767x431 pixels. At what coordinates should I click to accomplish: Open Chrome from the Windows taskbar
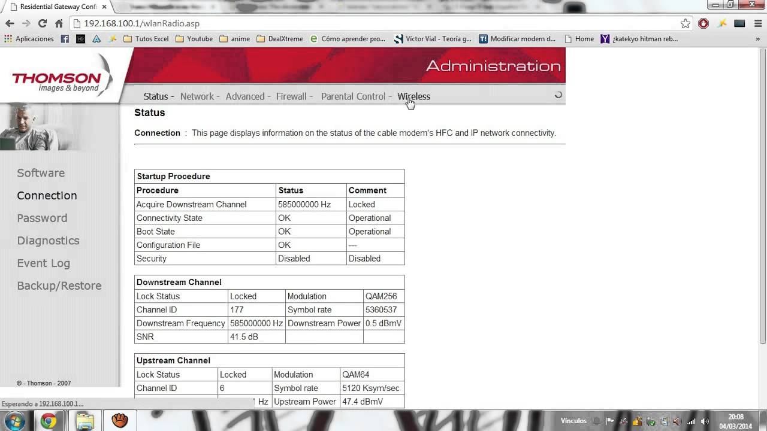[x=49, y=421]
